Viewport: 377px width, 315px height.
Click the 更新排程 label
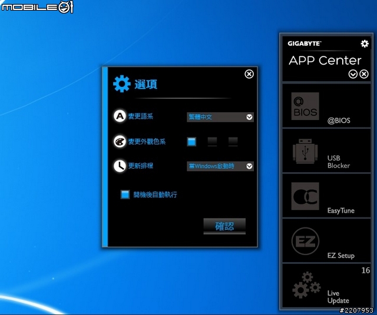point(141,166)
